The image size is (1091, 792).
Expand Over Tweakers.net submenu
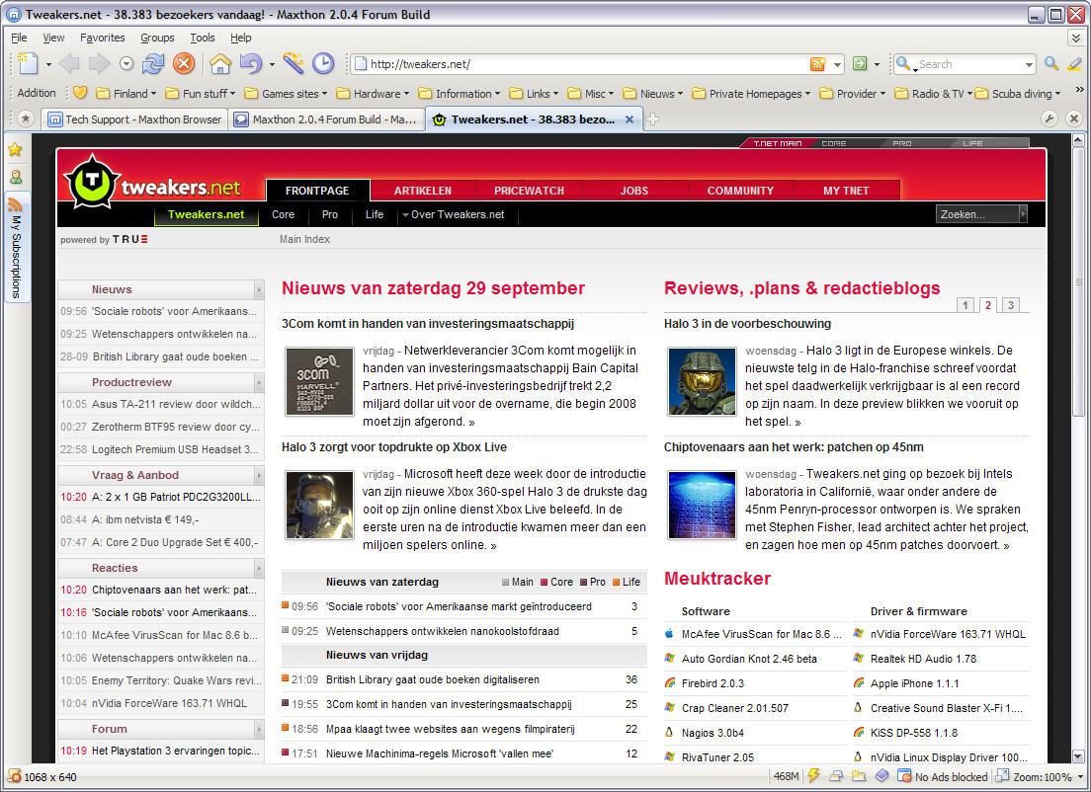pos(453,214)
